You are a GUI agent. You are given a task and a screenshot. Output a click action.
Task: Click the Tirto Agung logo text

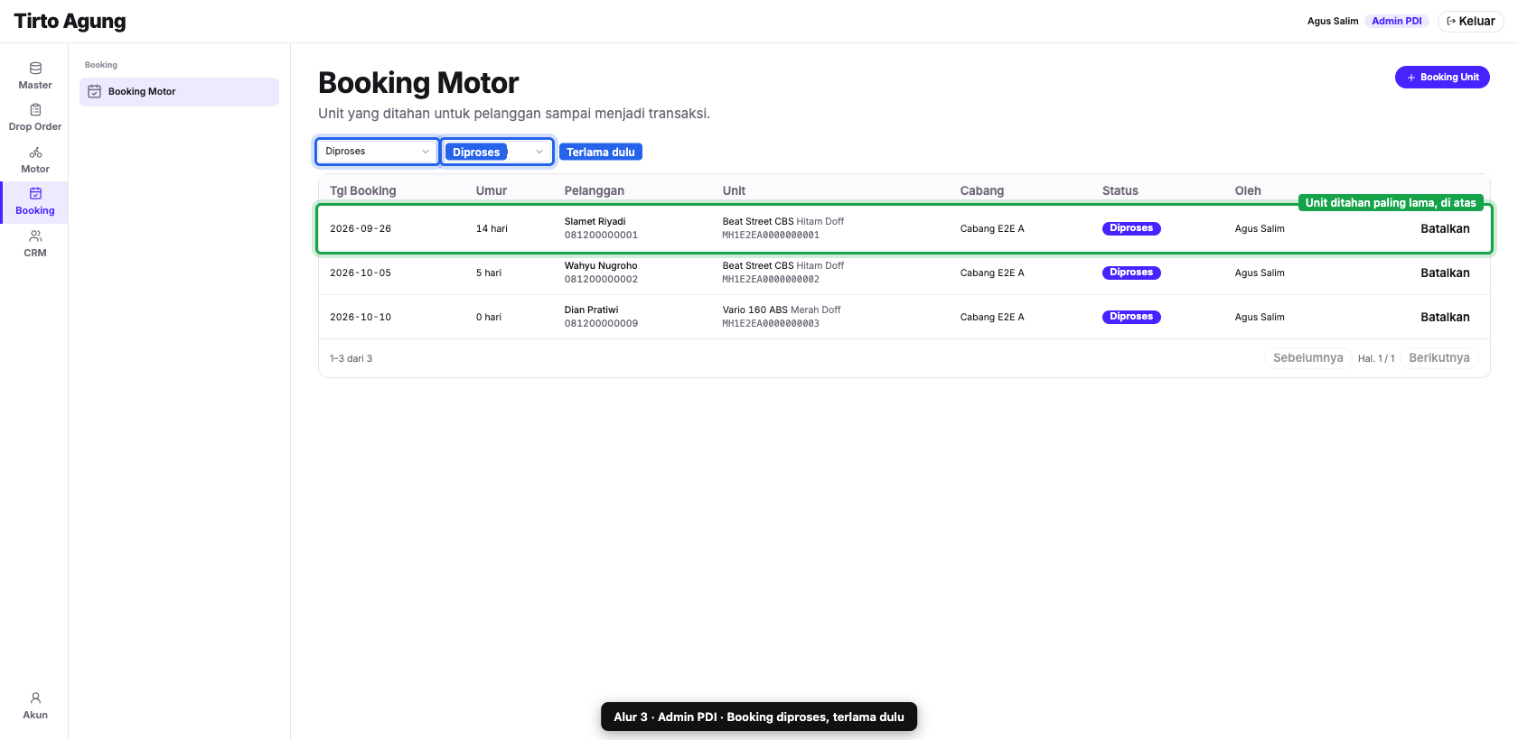click(70, 21)
